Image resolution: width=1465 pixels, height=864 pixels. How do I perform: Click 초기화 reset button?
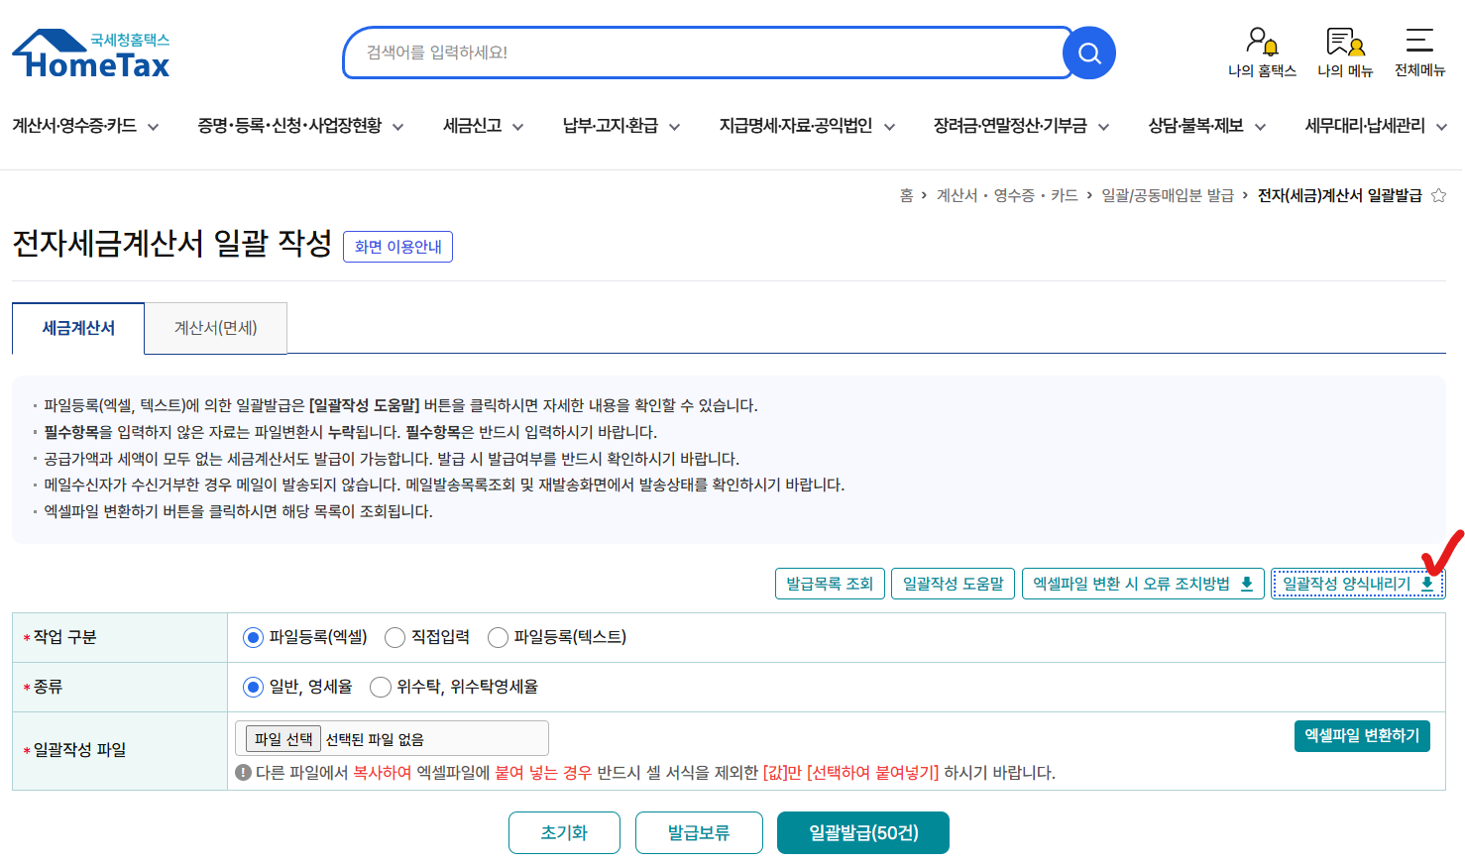[564, 832]
